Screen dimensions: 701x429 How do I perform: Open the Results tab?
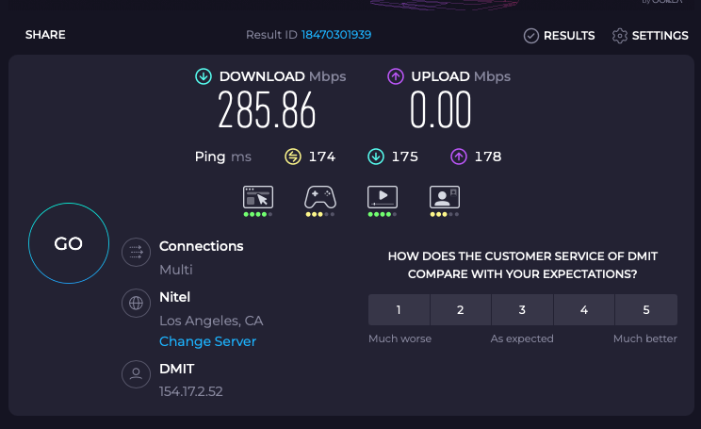tap(560, 36)
